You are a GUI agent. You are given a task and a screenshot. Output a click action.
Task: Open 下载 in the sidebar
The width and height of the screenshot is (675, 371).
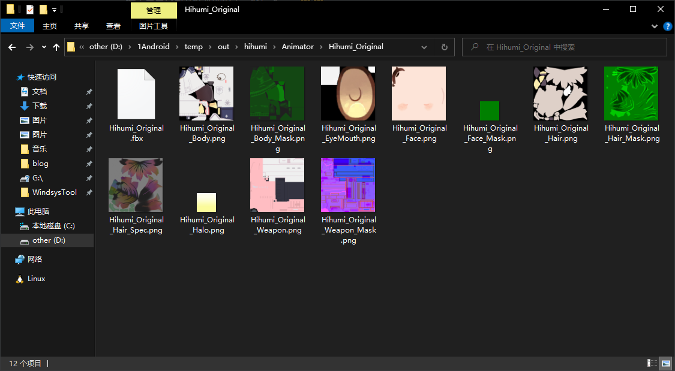pos(40,105)
